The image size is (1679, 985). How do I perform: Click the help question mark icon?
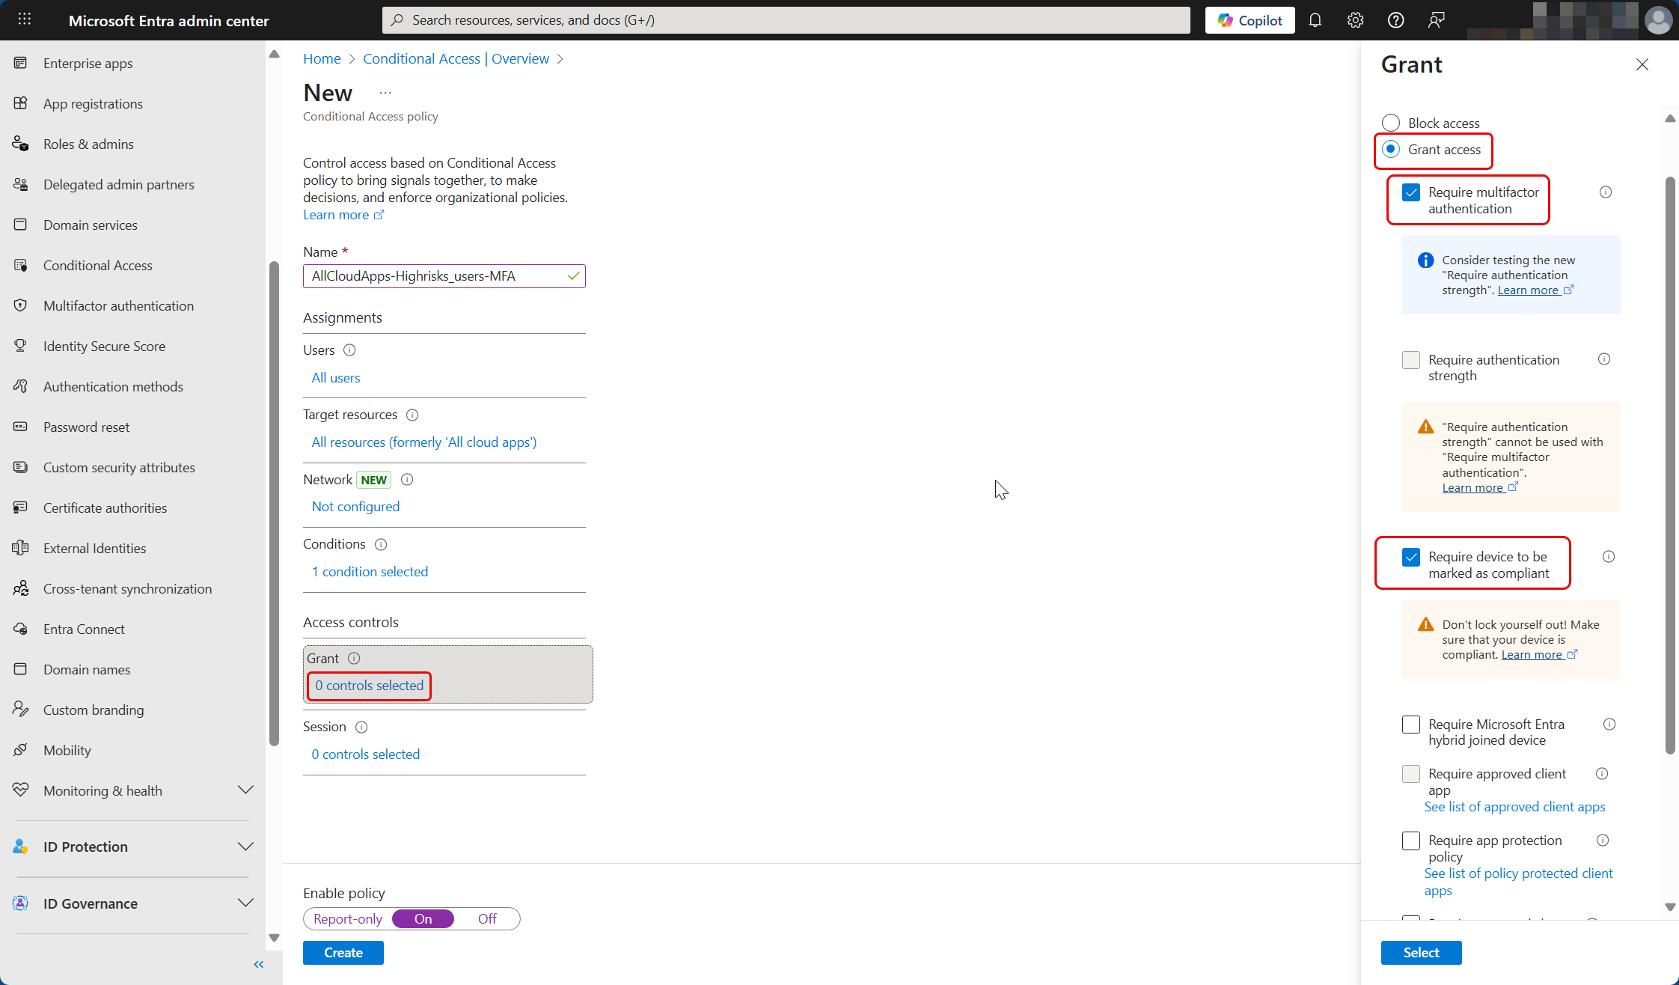tap(1395, 20)
